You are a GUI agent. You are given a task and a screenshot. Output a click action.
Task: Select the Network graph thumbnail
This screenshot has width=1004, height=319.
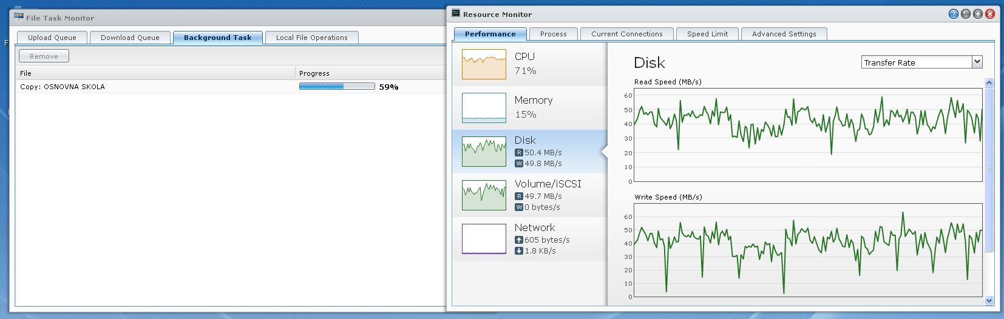[x=484, y=239]
